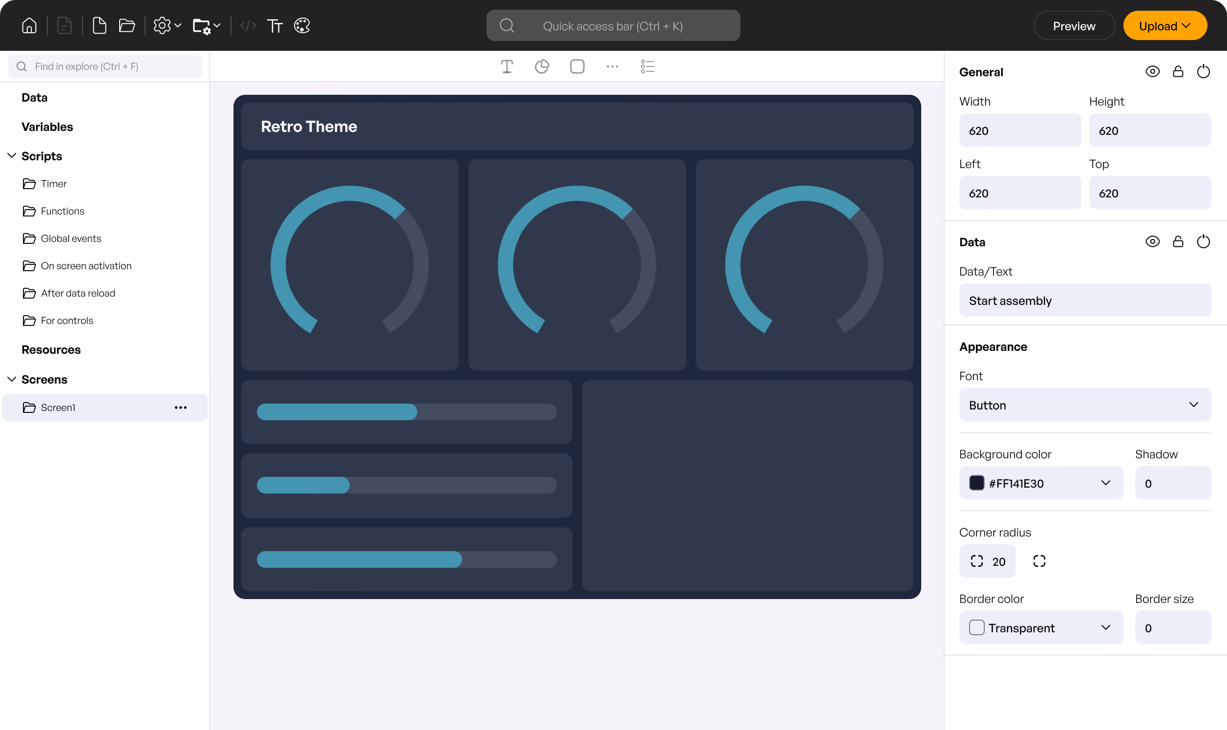Reset the Data section properties
Screen dimensions: 1227x730
[x=1204, y=241]
